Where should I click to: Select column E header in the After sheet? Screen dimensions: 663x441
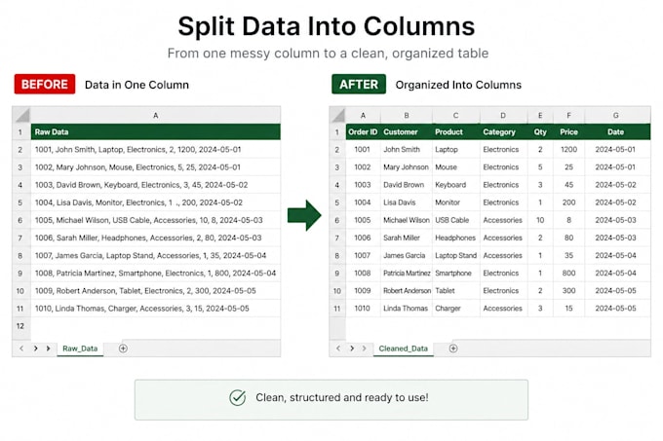(540, 115)
